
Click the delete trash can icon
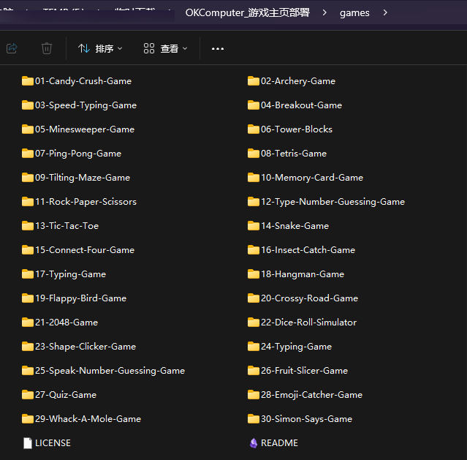[x=47, y=48]
